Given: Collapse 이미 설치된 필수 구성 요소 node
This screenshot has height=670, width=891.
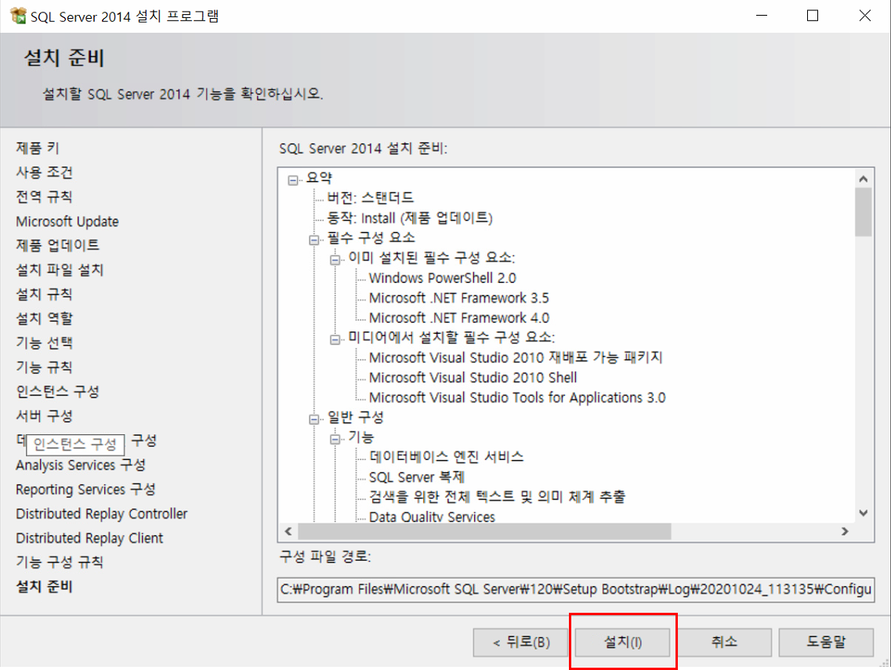Looking at the screenshot, I should click(x=335, y=259).
